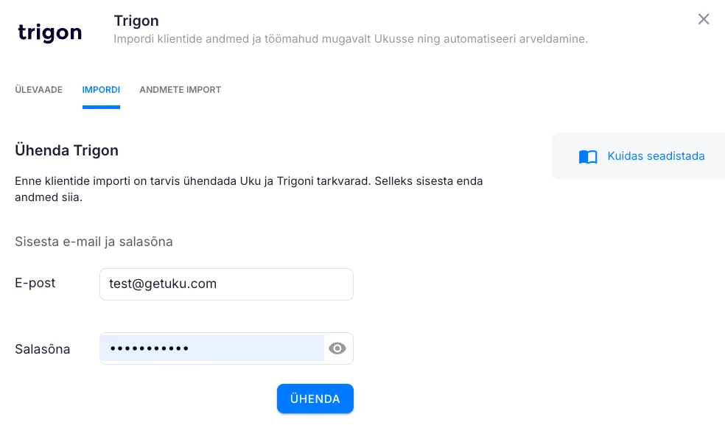This screenshot has width=725, height=442.
Task: Click the masked password dots
Action: pos(150,348)
